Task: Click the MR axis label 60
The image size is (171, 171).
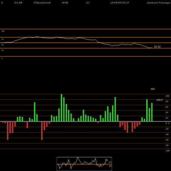Action: click(167, 107)
